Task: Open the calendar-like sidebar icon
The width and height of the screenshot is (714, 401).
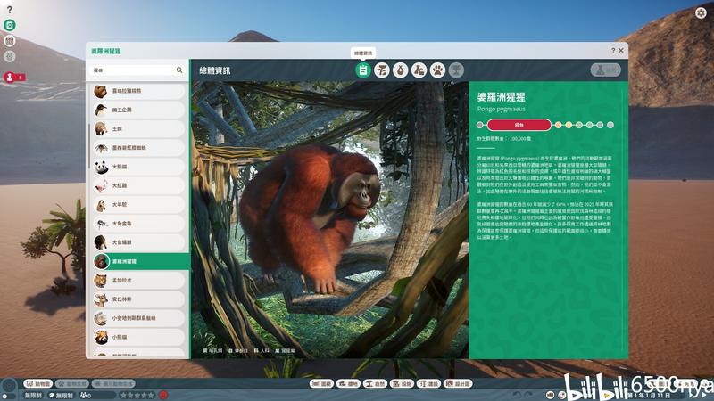Action: pyautogui.click(x=10, y=41)
